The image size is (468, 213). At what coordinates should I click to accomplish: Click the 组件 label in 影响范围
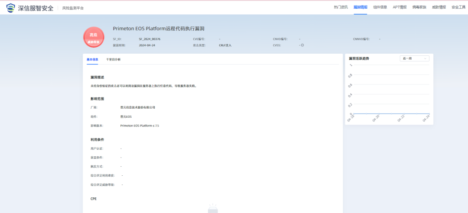(94, 116)
